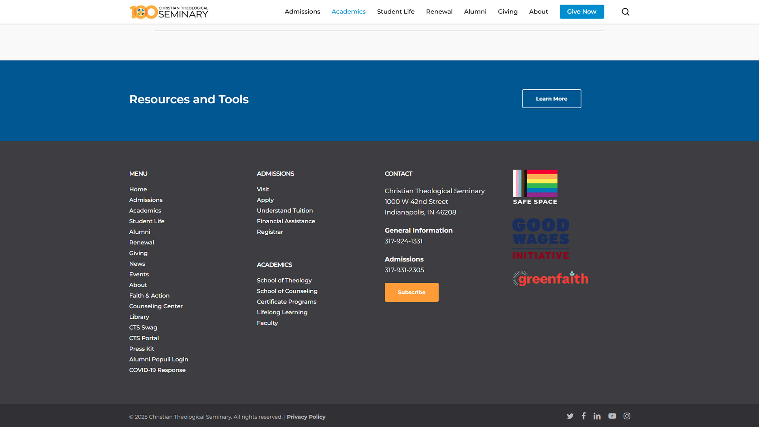Open the Student Life nav menu
Viewport: 759px width, 427px height.
pyautogui.click(x=396, y=12)
